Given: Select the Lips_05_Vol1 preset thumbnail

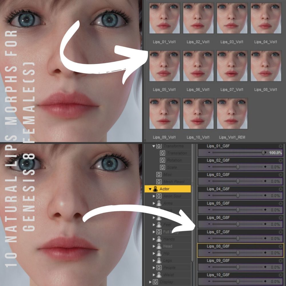Looking at the screenshot, I should tap(164, 66).
